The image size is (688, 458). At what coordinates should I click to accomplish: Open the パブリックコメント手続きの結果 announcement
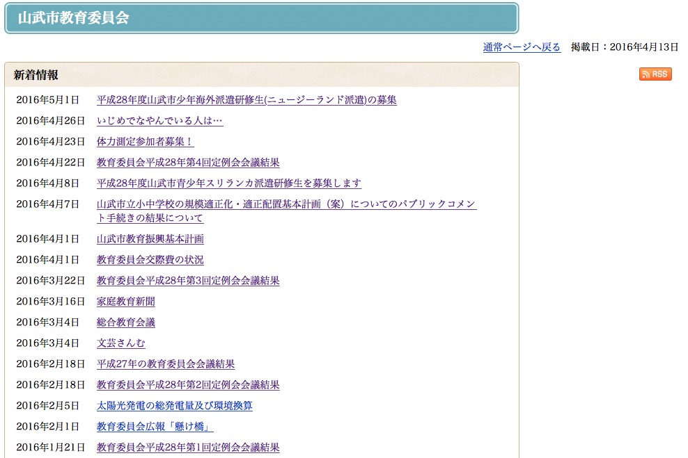pos(286,204)
